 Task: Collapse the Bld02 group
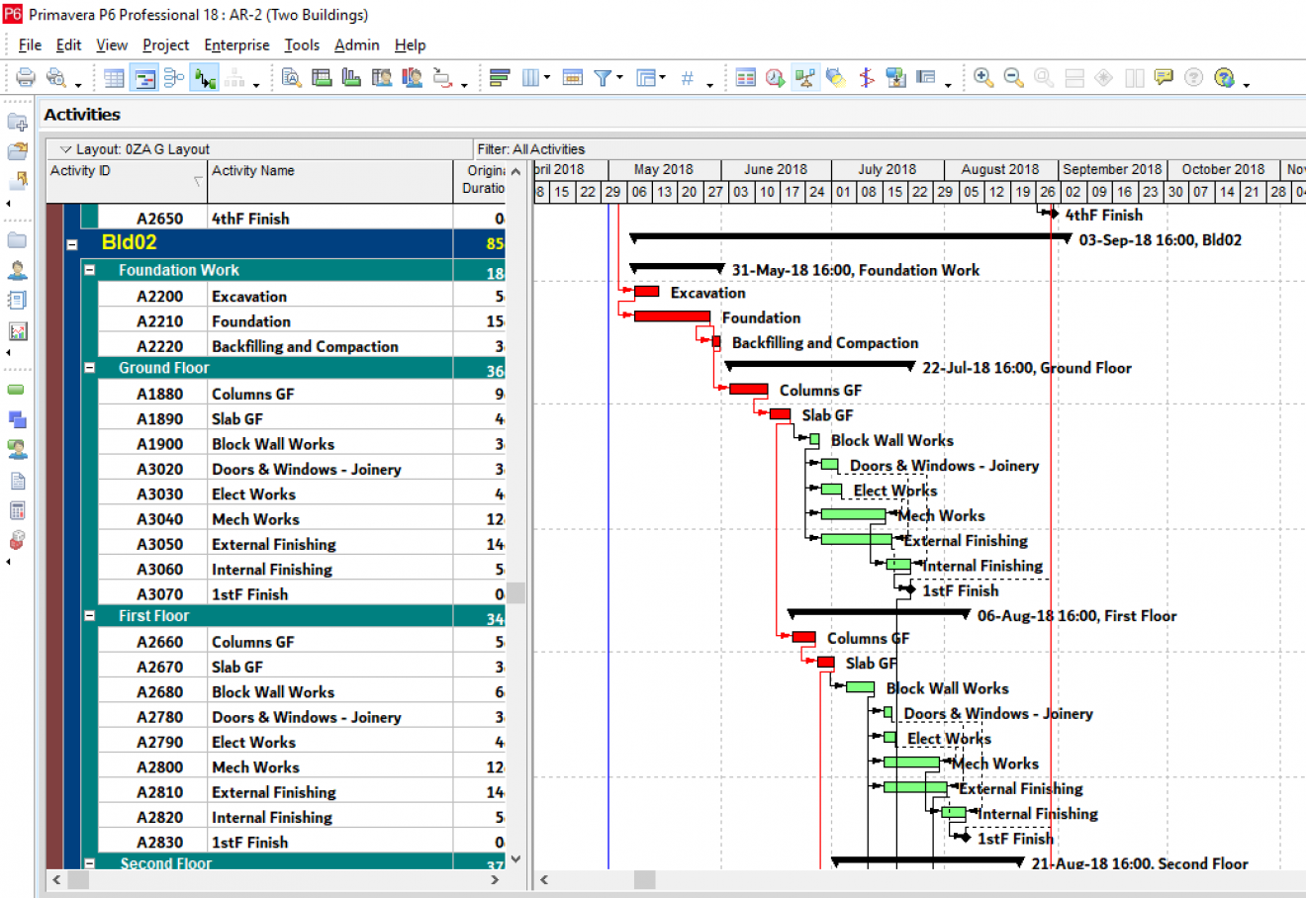pos(72,243)
